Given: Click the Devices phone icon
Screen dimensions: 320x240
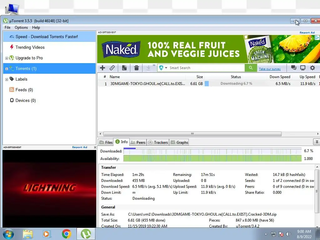Looking at the screenshot, I should point(12,100).
